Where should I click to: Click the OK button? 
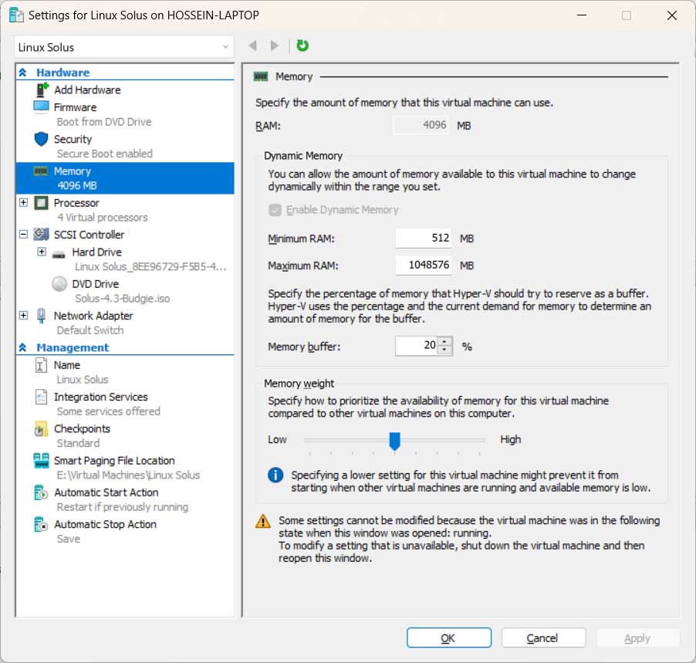coord(449,638)
